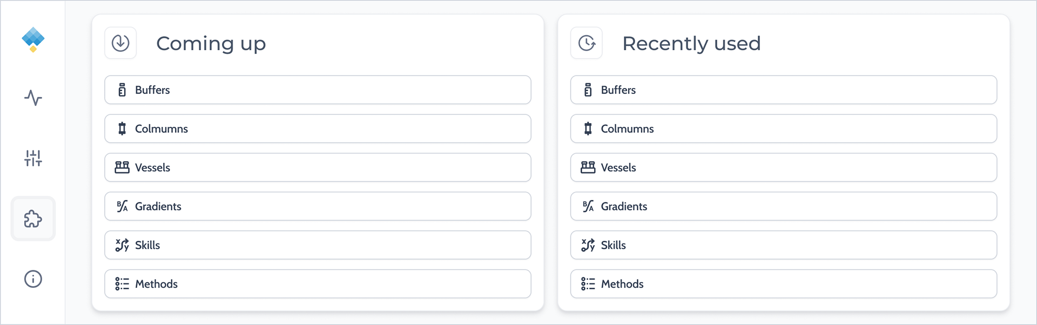Open Methods under Coming up

pyautogui.click(x=318, y=284)
